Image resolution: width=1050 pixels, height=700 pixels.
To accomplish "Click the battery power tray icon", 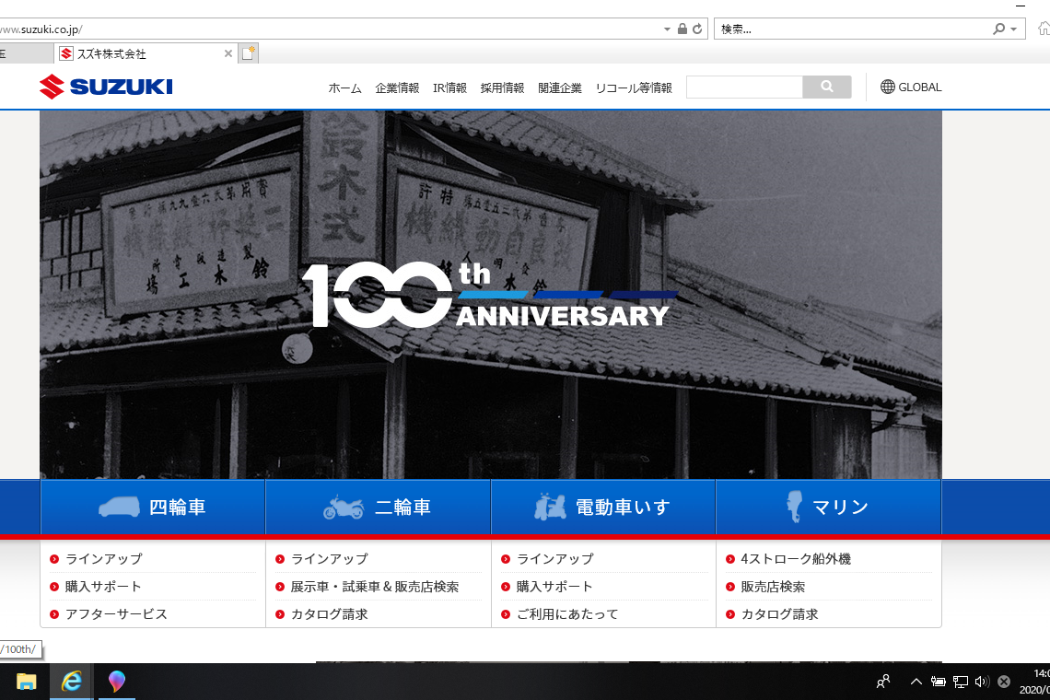I will tap(939, 682).
